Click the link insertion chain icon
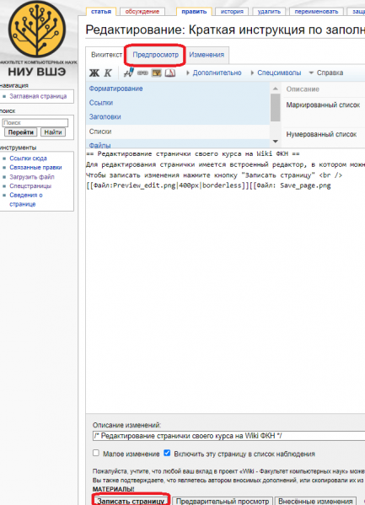The image size is (365, 505). click(142, 73)
